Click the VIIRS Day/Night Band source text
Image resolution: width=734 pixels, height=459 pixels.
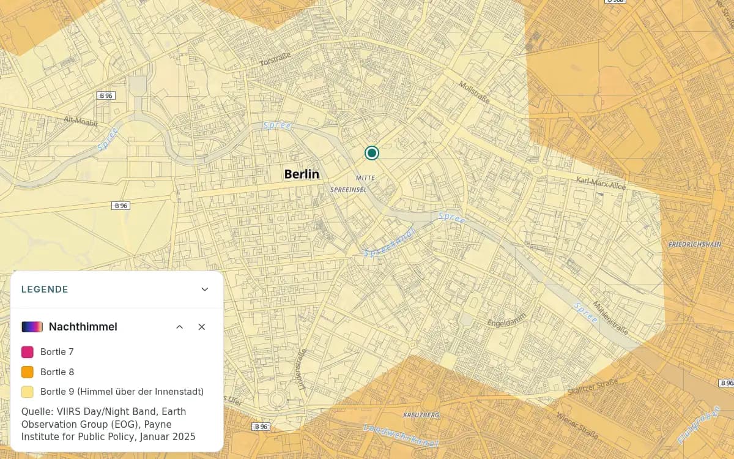[108, 424]
